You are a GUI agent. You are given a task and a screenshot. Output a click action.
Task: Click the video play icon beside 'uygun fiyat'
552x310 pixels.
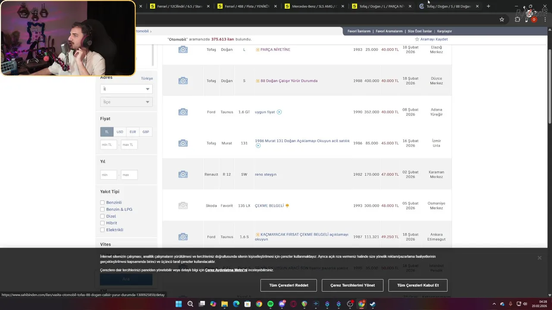pyautogui.click(x=279, y=112)
